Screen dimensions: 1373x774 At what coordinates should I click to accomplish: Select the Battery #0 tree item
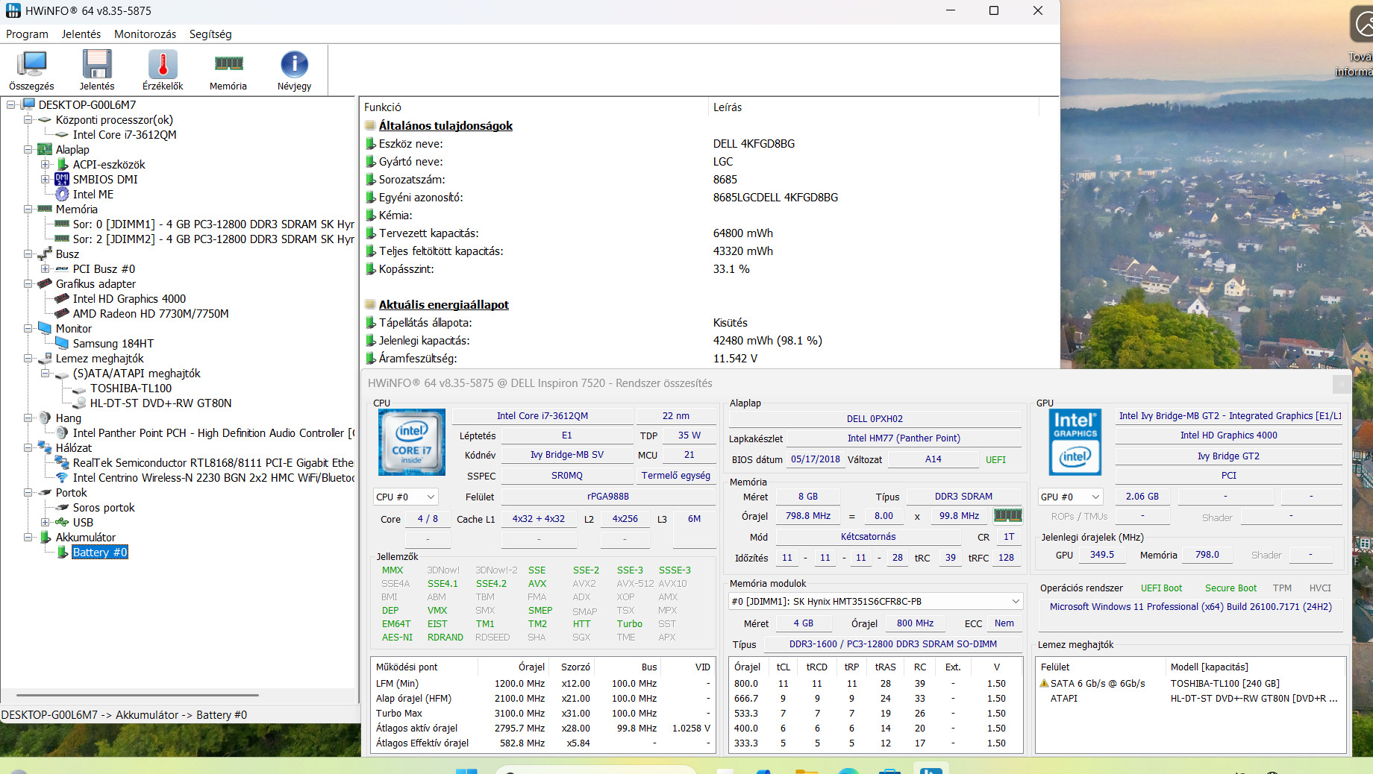[100, 552]
